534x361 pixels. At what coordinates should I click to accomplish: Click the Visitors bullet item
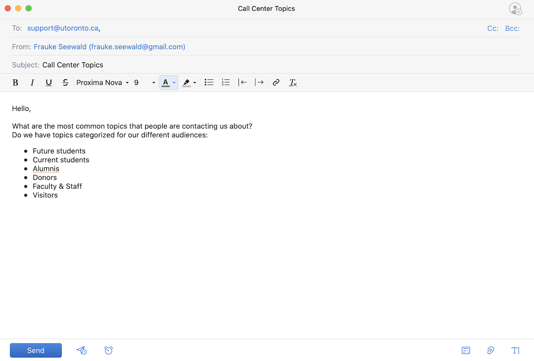[x=45, y=195]
